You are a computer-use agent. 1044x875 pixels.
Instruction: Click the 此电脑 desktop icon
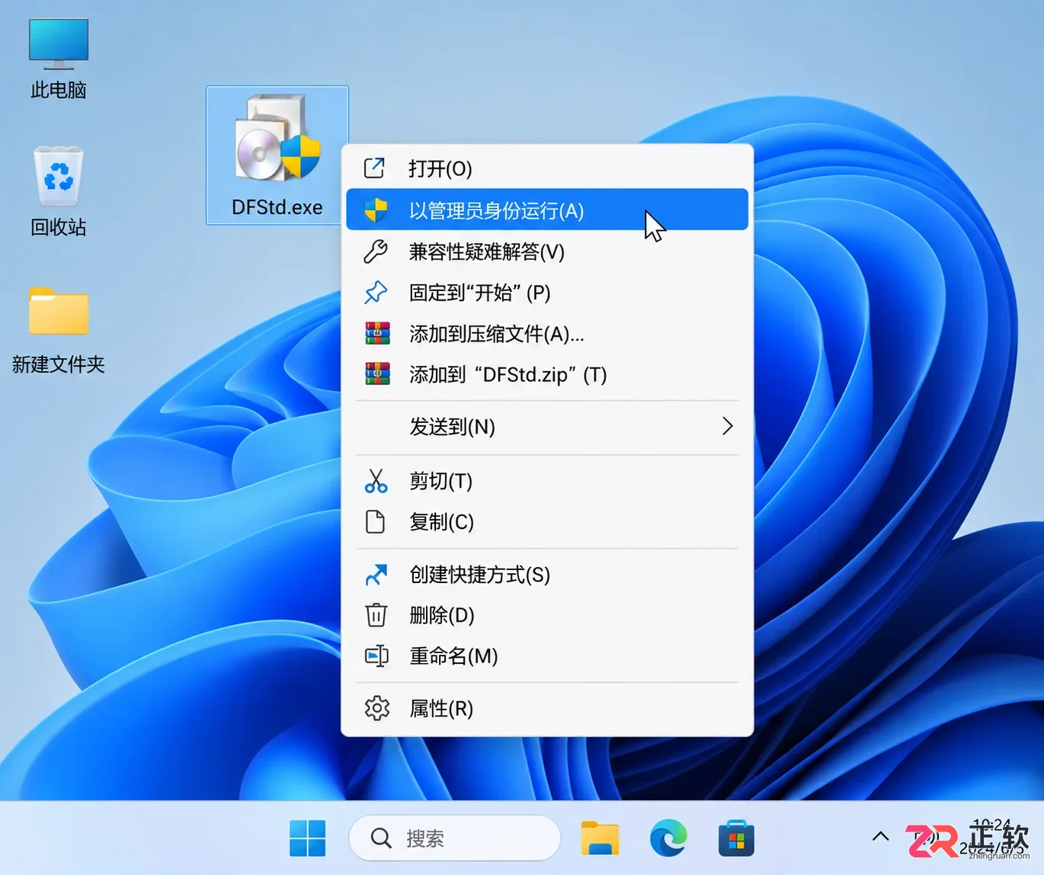59,59
